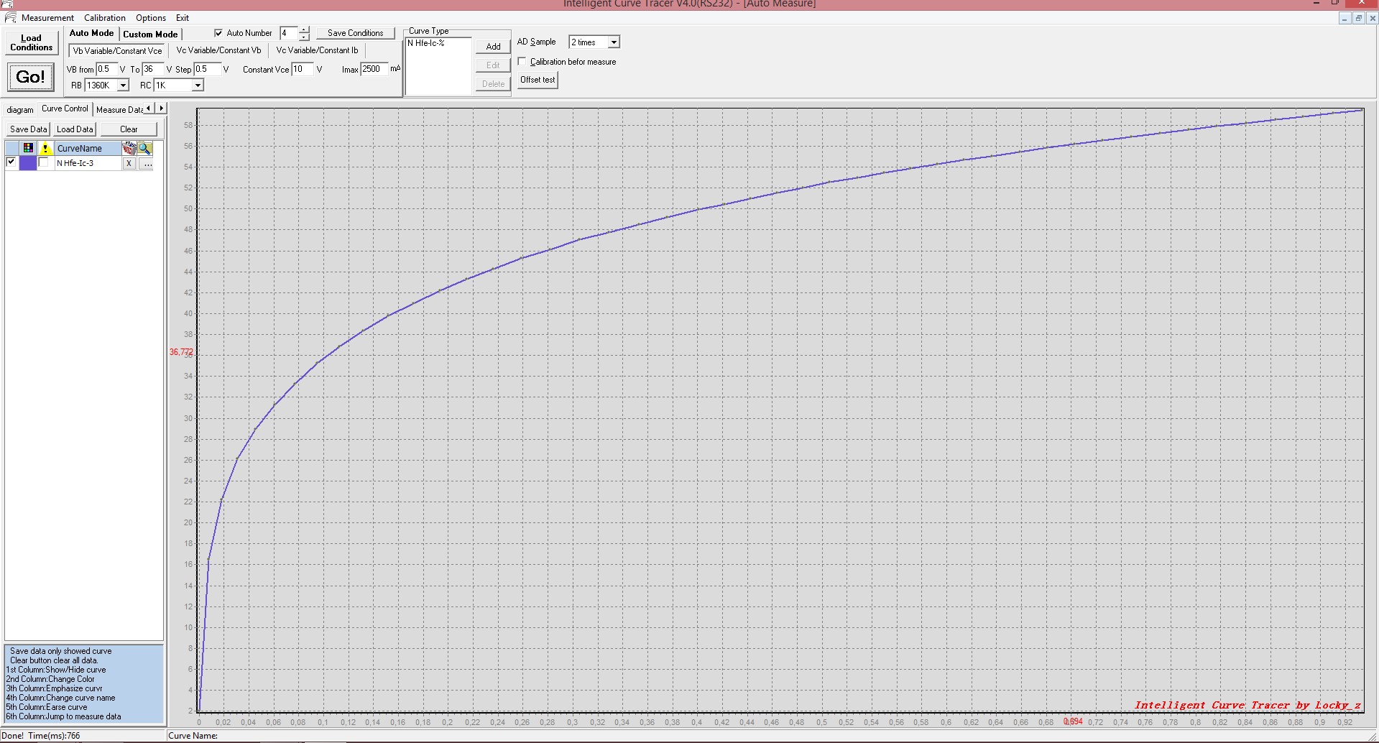Click the Save Conditions button
Image resolution: width=1379 pixels, height=743 pixels.
click(x=355, y=33)
